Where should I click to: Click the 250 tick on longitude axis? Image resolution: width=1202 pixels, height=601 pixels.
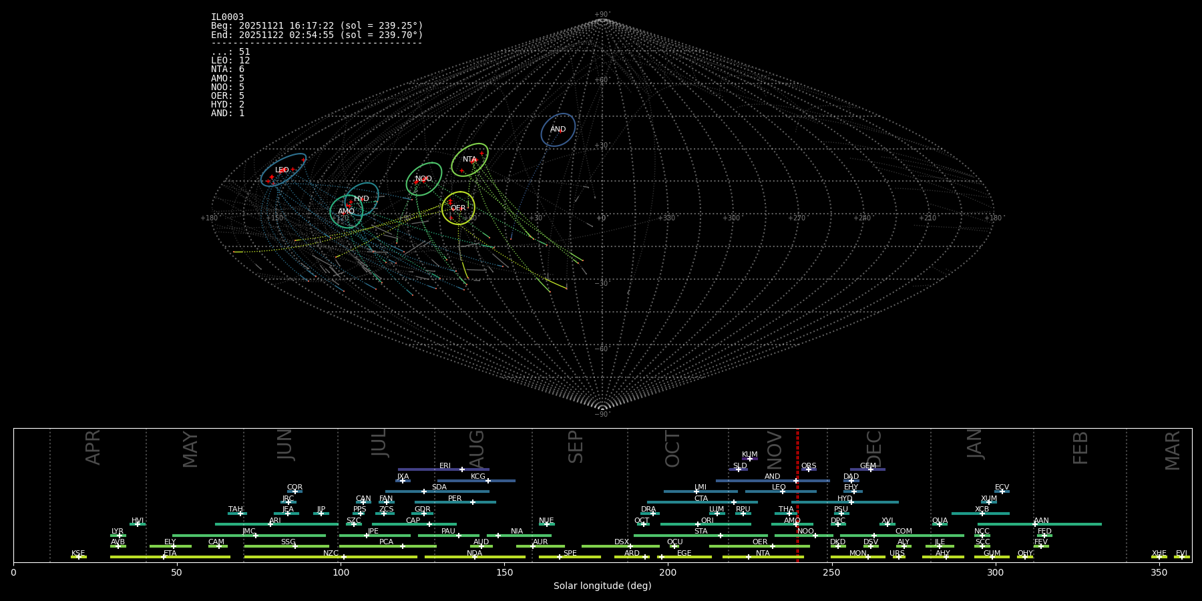pyautogui.click(x=831, y=572)
